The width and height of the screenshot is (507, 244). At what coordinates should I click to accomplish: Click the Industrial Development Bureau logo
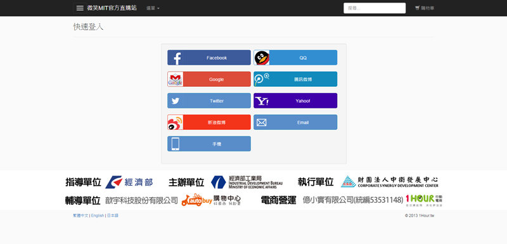pos(247,183)
